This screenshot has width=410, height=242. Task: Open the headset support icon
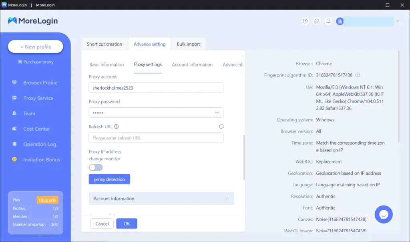point(317,21)
